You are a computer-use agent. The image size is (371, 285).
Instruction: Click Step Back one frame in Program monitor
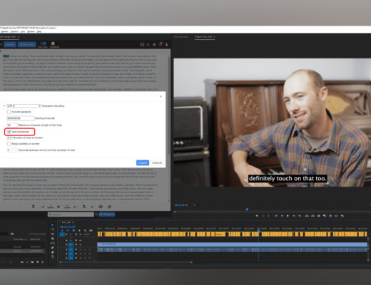point(282,216)
